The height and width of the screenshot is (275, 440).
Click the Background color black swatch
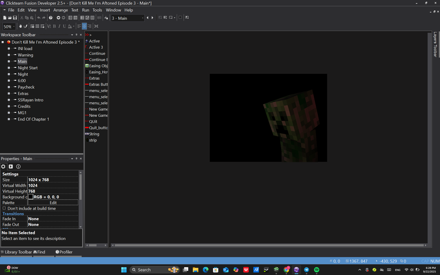click(31, 197)
